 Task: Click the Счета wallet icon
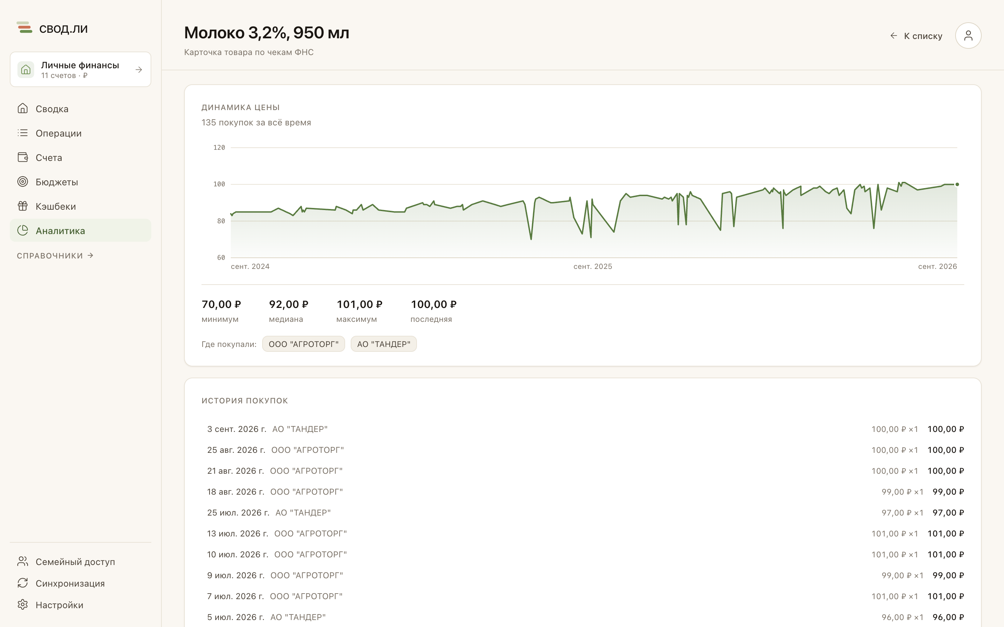click(x=23, y=157)
